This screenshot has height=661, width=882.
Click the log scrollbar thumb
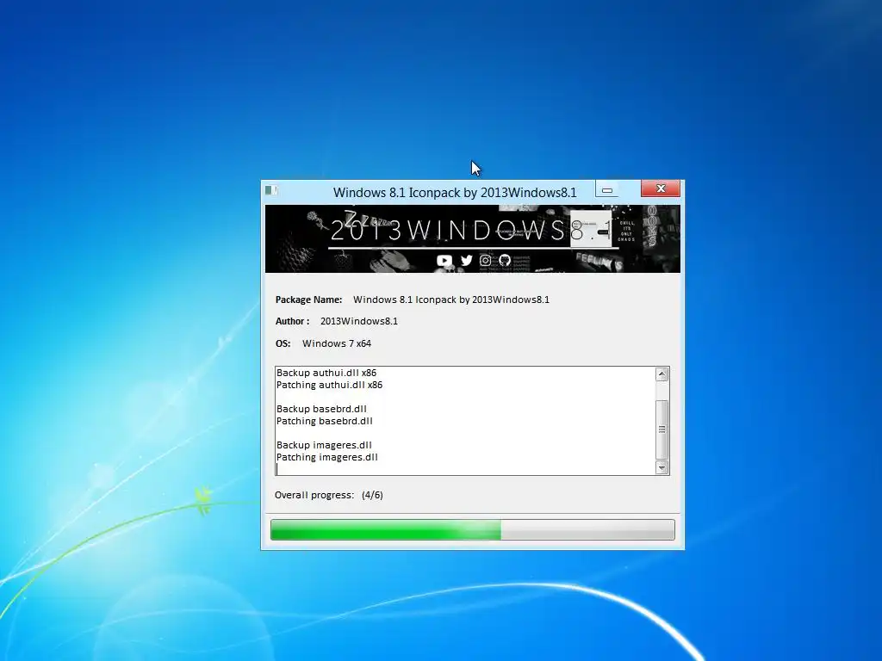tap(662, 429)
